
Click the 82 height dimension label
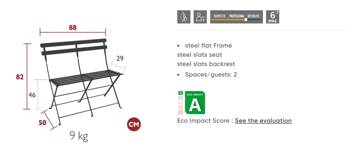[20, 77]
